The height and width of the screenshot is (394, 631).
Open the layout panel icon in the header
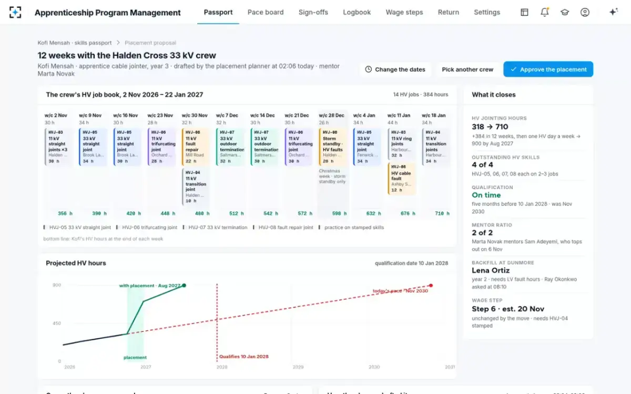[x=524, y=12]
